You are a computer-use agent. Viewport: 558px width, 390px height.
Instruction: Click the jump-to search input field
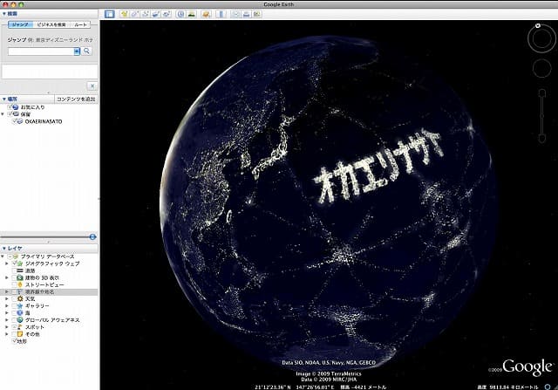[x=41, y=51]
